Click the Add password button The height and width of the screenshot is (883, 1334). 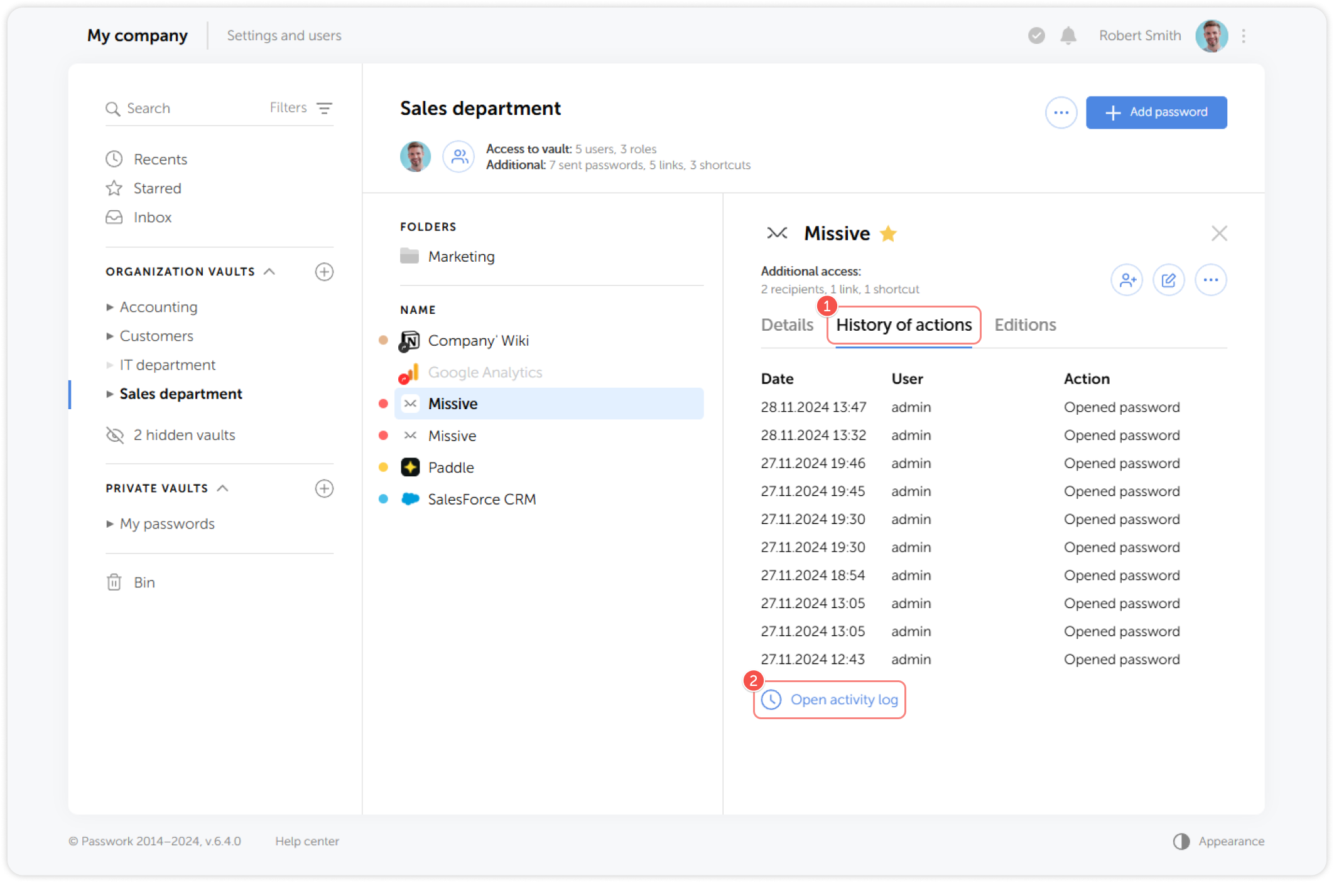1156,112
